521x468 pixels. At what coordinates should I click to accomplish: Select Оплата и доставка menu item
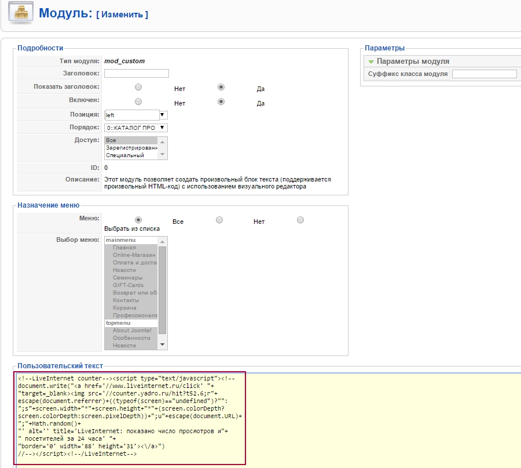click(x=131, y=263)
